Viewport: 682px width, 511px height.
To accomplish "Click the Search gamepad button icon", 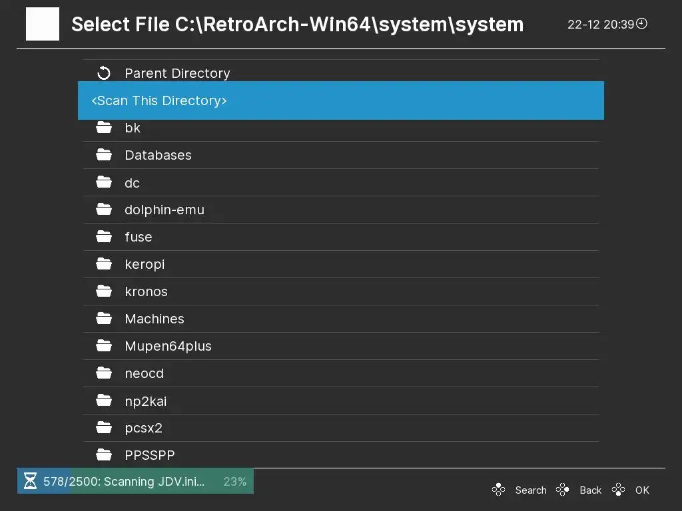I will pos(498,490).
